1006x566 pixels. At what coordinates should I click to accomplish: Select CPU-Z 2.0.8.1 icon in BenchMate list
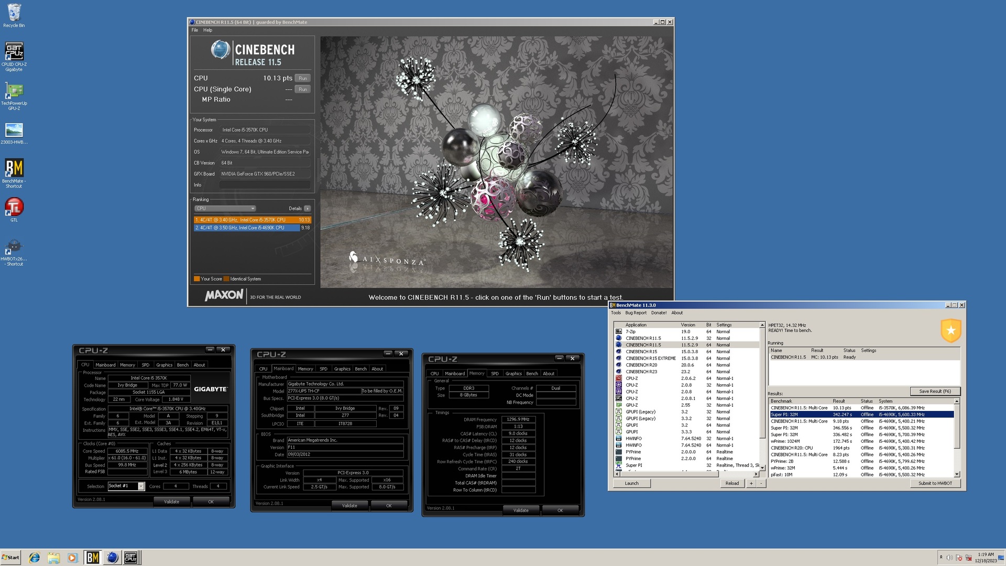coord(619,399)
